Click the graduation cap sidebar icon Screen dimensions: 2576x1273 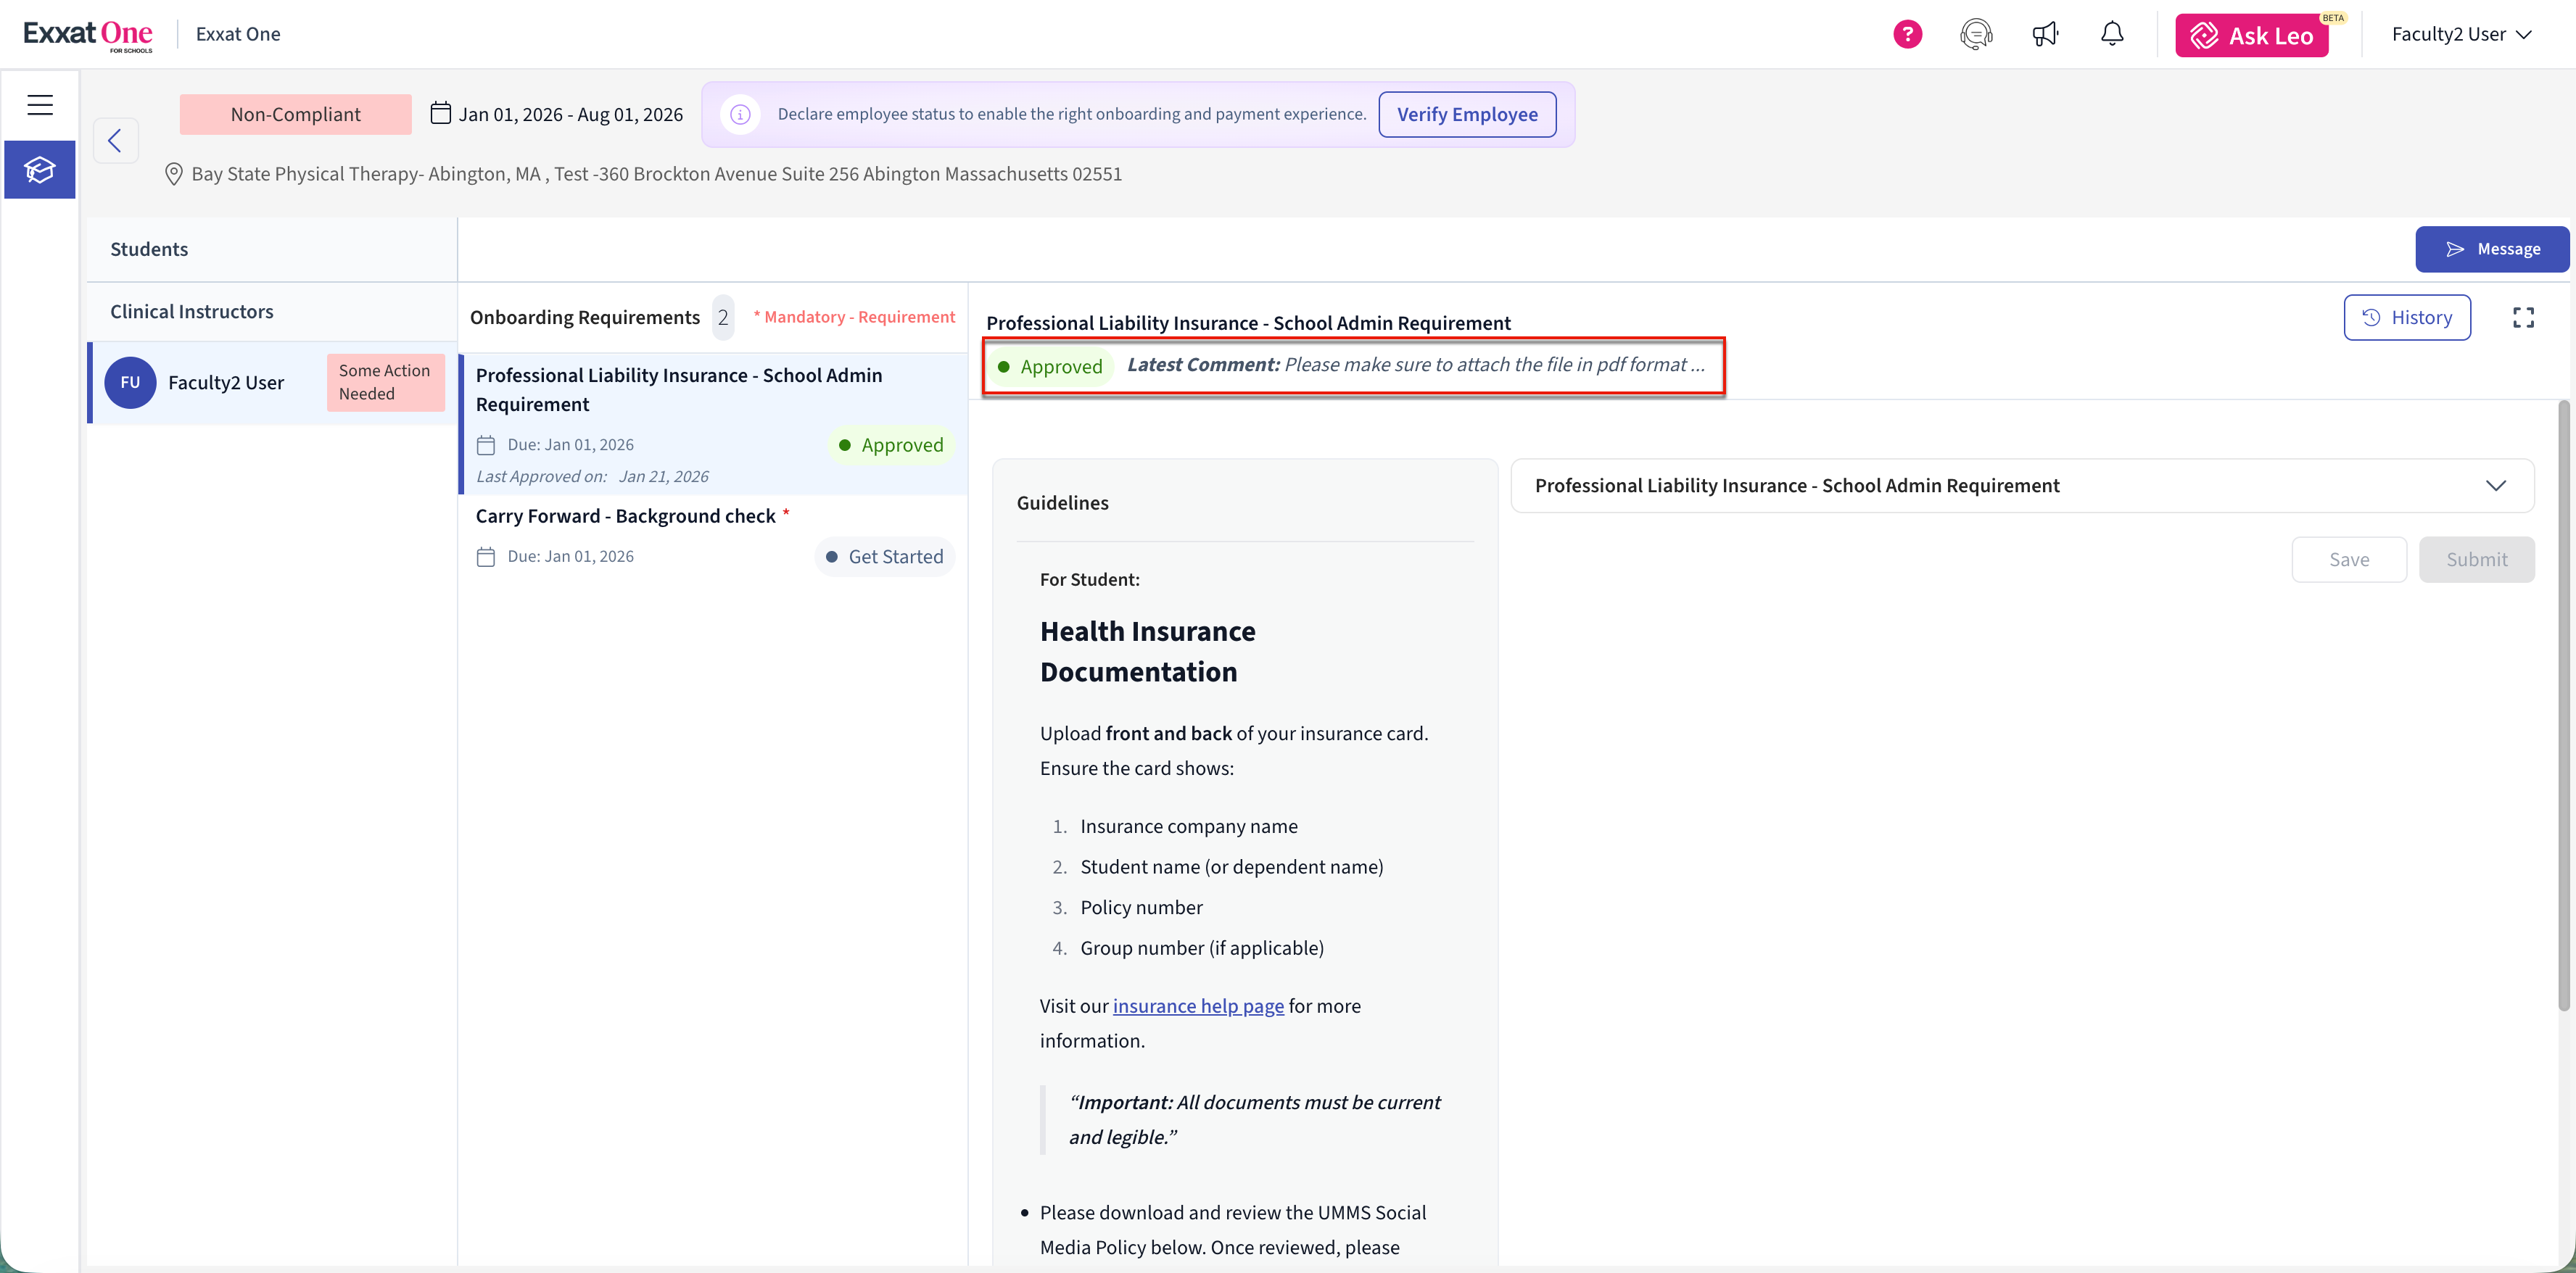(40, 170)
